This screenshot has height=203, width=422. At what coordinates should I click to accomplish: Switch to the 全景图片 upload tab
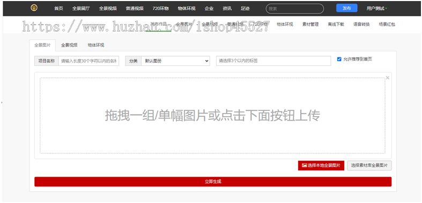[x=42, y=45]
